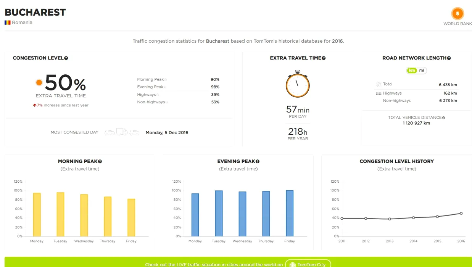This screenshot has height=267, width=472.
Task: Click the Romania flag icon
Action: pos(8,23)
